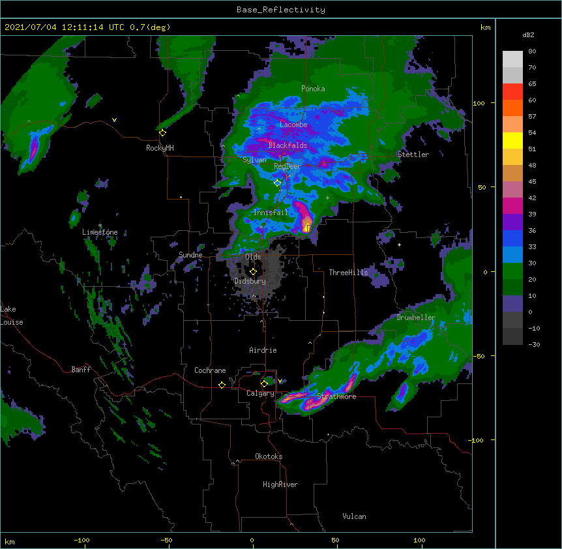The width and height of the screenshot is (562, 549).
Task: Click the km unit label beside the timestamp row
Action: [x=485, y=27]
